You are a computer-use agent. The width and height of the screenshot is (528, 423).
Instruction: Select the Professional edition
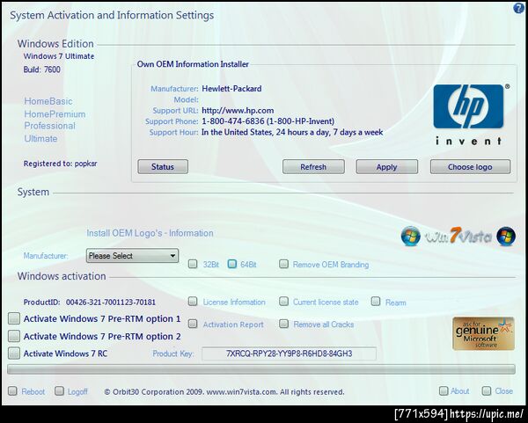click(x=49, y=126)
